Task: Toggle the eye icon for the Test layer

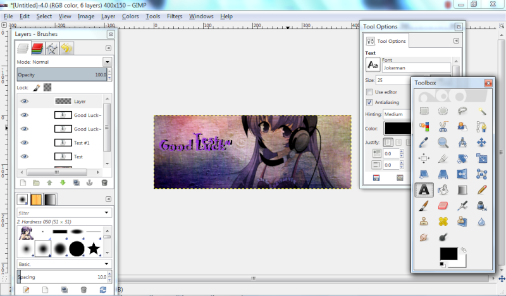Action: 24,157
